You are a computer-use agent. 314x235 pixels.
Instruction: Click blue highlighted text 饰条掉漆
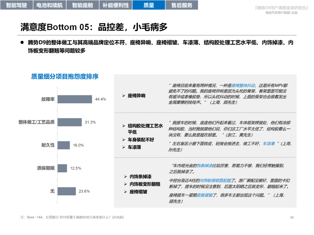tap(204, 165)
